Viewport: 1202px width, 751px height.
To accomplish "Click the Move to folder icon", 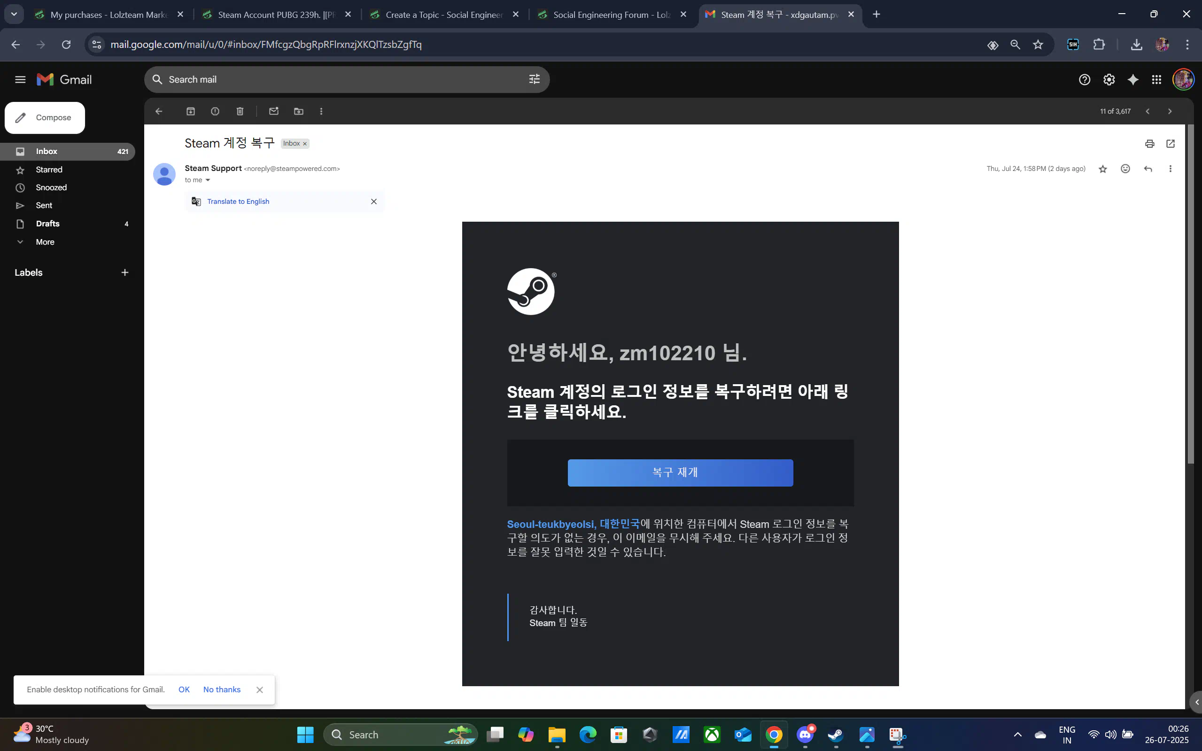I will tap(299, 111).
